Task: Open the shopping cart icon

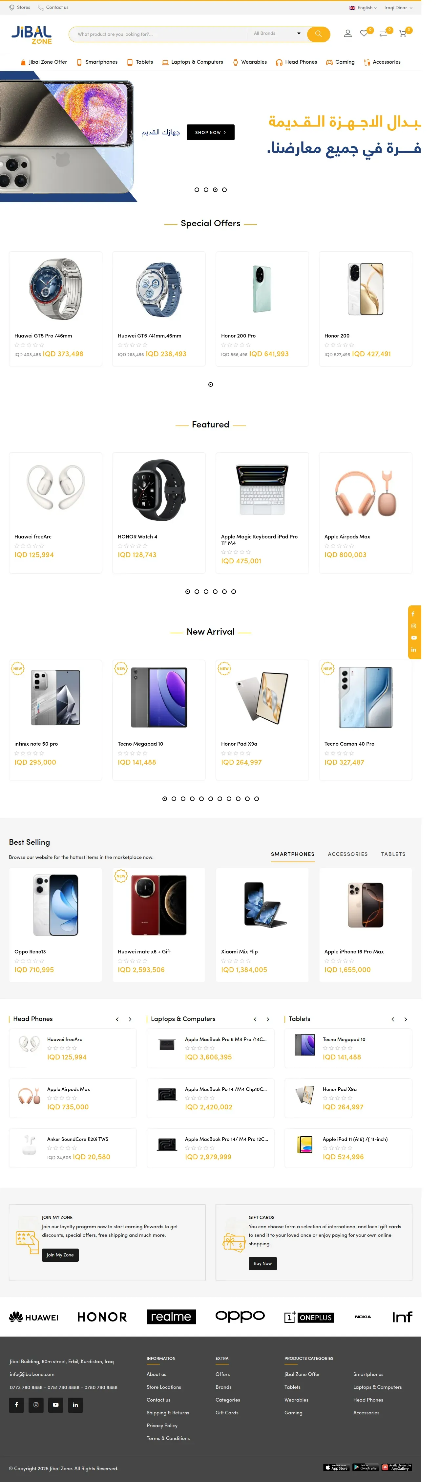Action: (x=403, y=33)
